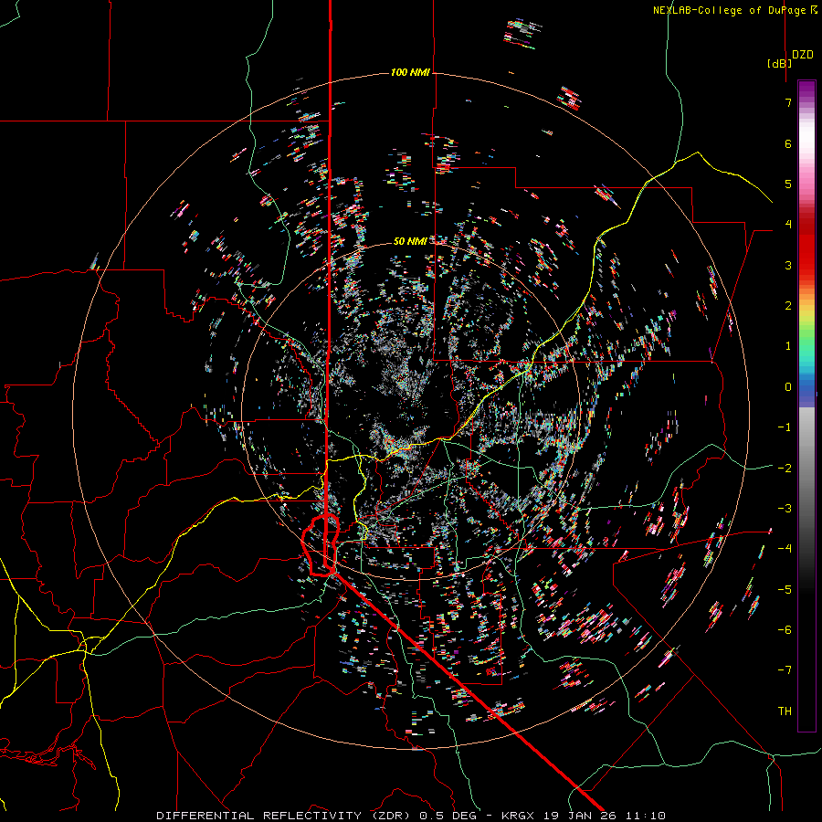Select the -6 dB legend value
Screen dimensions: 822x822
pyautogui.click(x=785, y=630)
